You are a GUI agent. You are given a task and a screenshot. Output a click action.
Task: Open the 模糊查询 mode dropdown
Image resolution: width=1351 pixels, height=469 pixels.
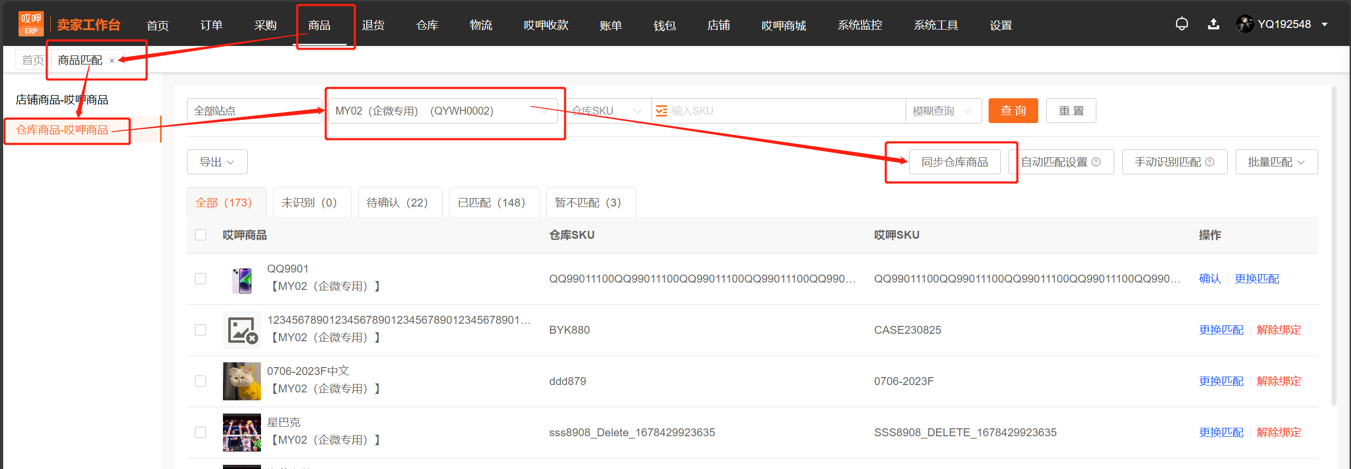point(943,111)
